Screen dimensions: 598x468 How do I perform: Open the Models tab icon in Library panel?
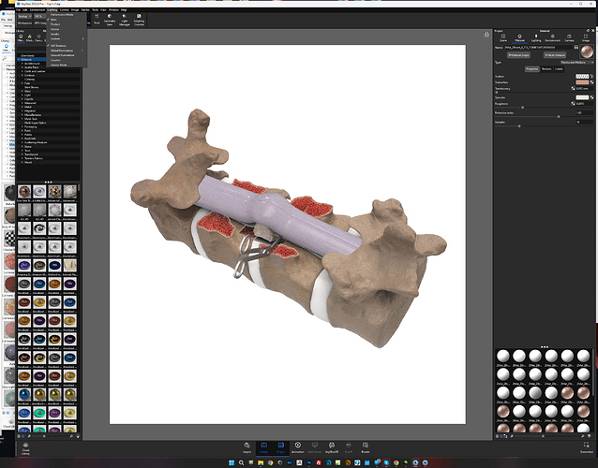29,37
